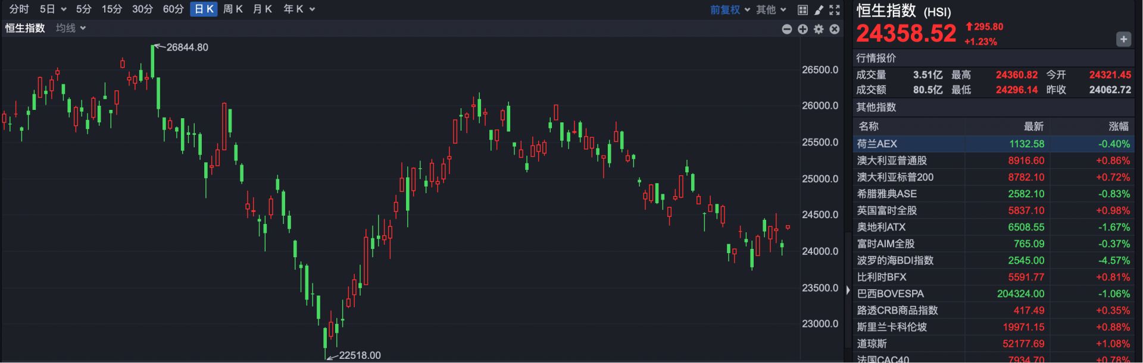Switch to 周K weekly chart
The height and width of the screenshot is (363, 1143).
tap(233, 9)
